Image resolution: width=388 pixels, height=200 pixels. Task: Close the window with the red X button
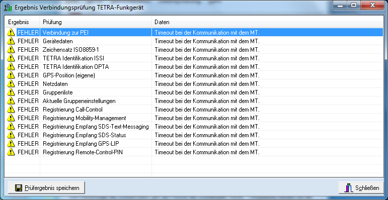[372, 5]
